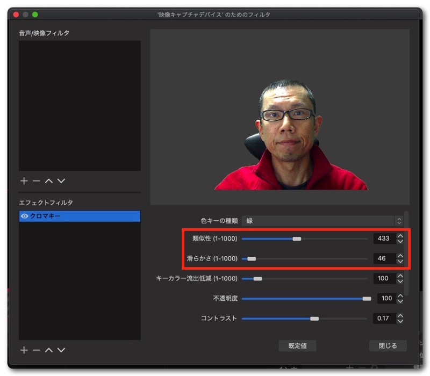Increase 類似性 value with up stepper
Screen dimensions: 430x376
pos(400,235)
